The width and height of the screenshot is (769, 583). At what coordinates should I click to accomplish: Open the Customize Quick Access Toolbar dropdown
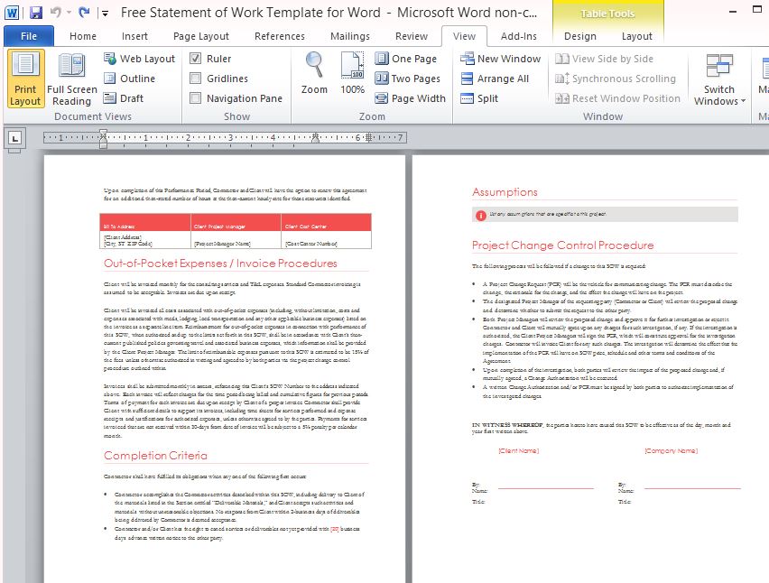[x=106, y=14]
